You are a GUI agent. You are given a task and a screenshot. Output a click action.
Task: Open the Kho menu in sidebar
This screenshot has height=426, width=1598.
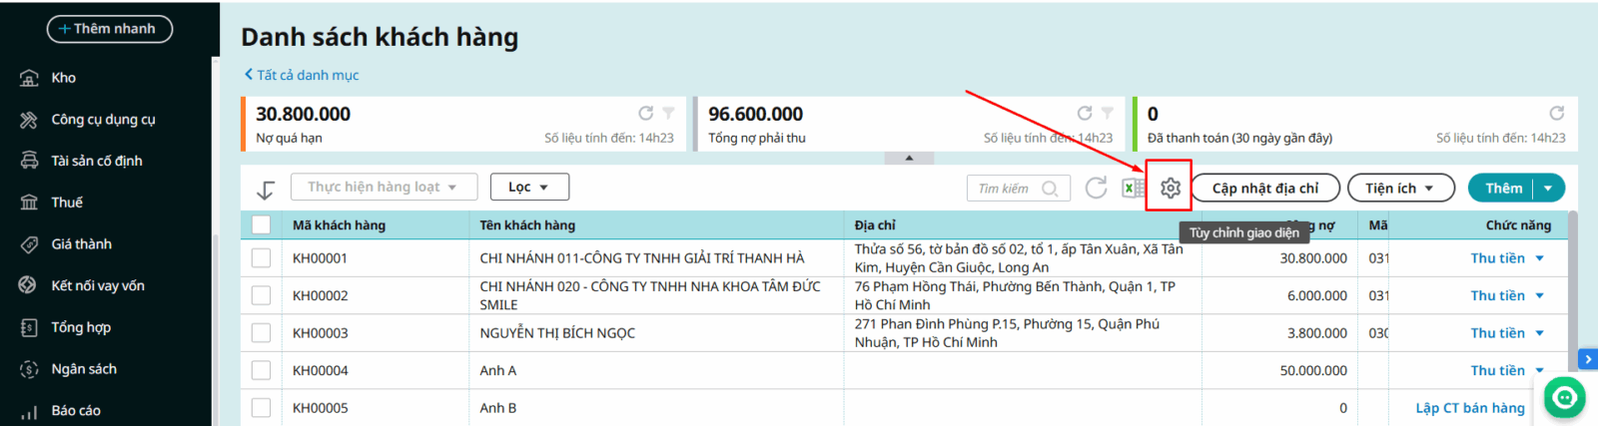tap(64, 78)
